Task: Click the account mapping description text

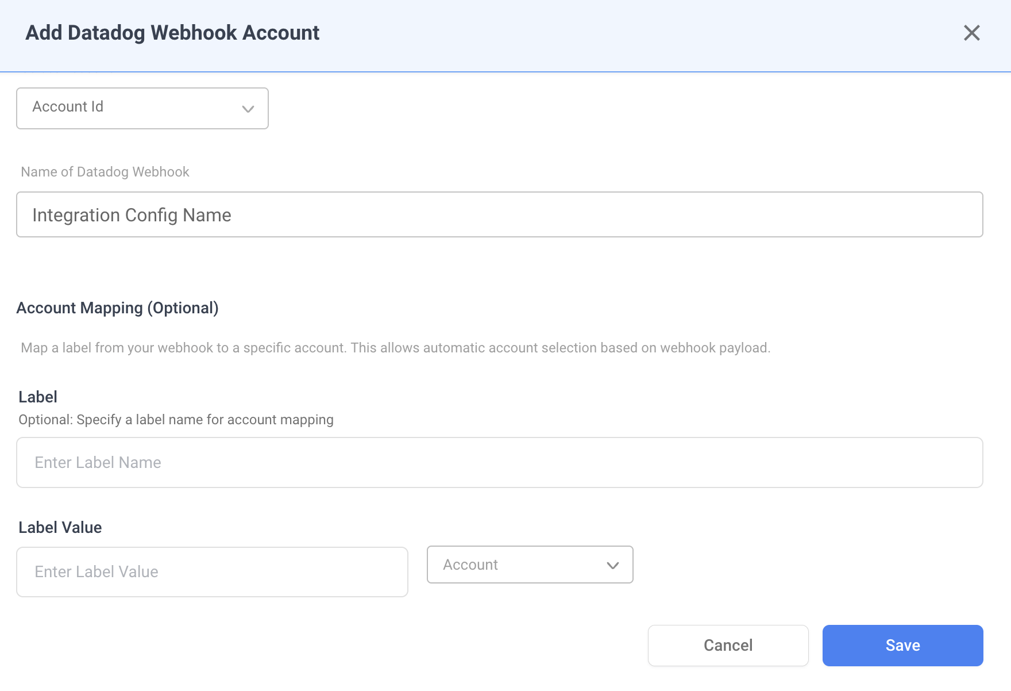Action: point(395,348)
